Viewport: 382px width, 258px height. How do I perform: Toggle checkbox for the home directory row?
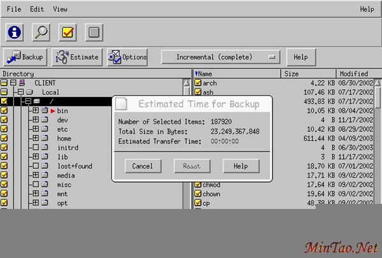[x=4, y=138]
